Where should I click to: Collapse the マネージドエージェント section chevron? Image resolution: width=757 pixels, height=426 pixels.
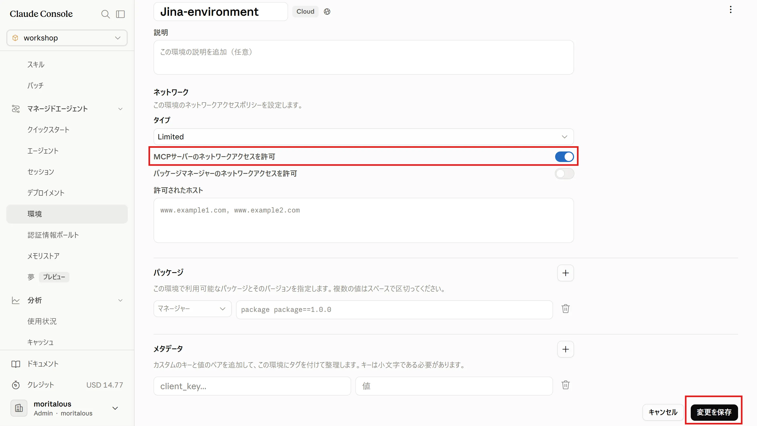pyautogui.click(x=120, y=109)
